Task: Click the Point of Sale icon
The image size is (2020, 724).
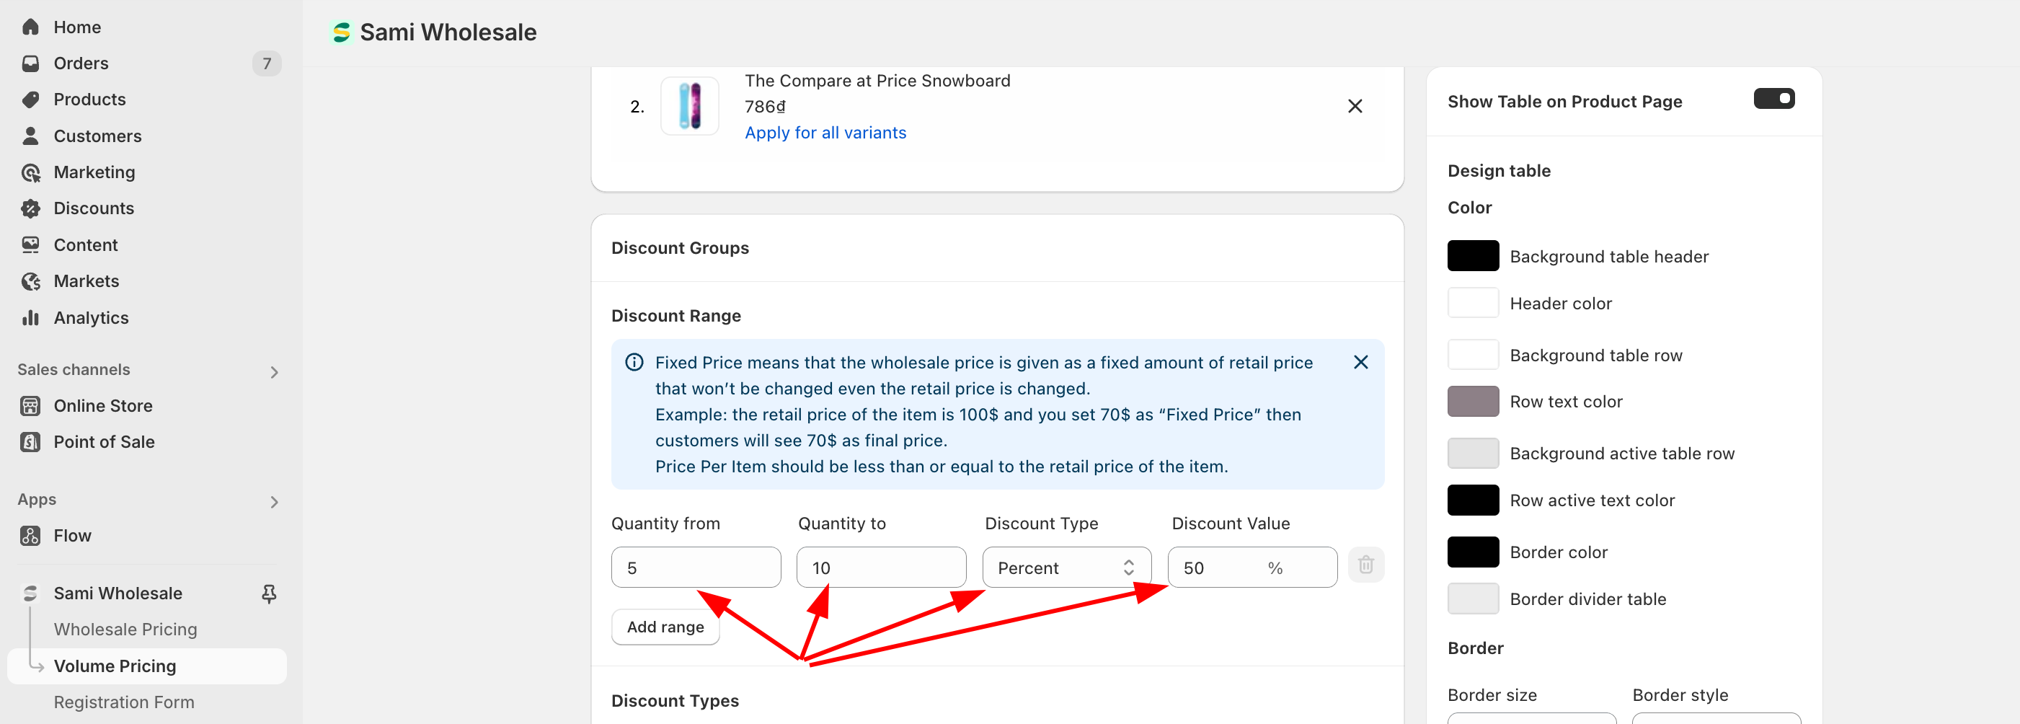Action: (x=30, y=442)
